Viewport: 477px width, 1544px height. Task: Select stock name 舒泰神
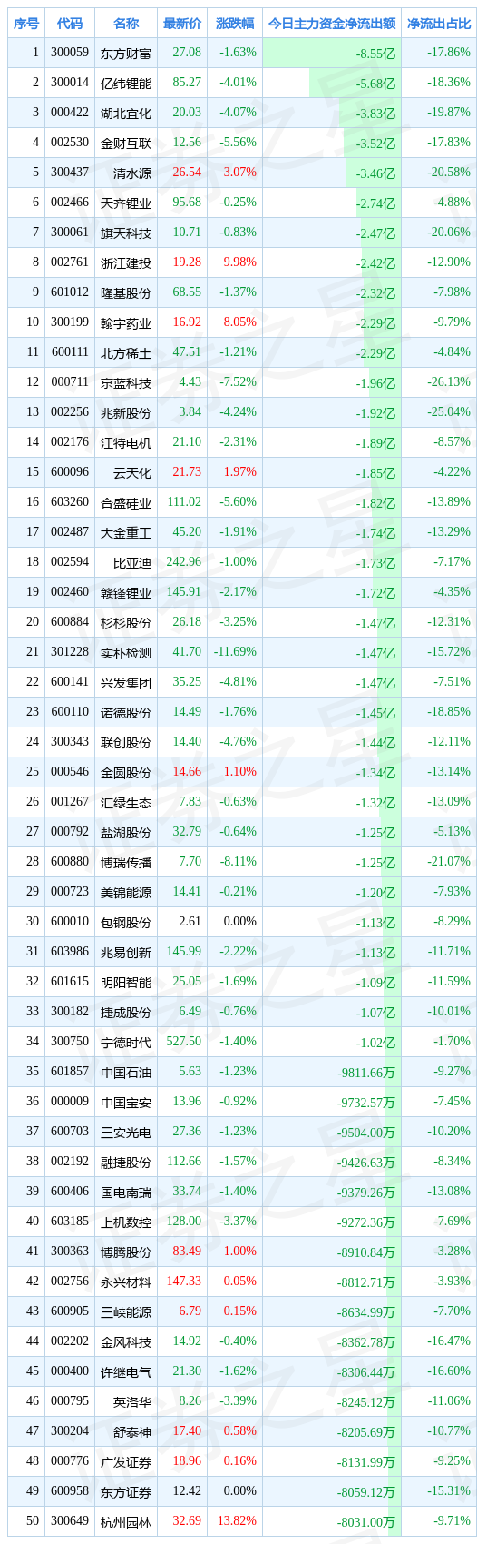[x=132, y=1432]
